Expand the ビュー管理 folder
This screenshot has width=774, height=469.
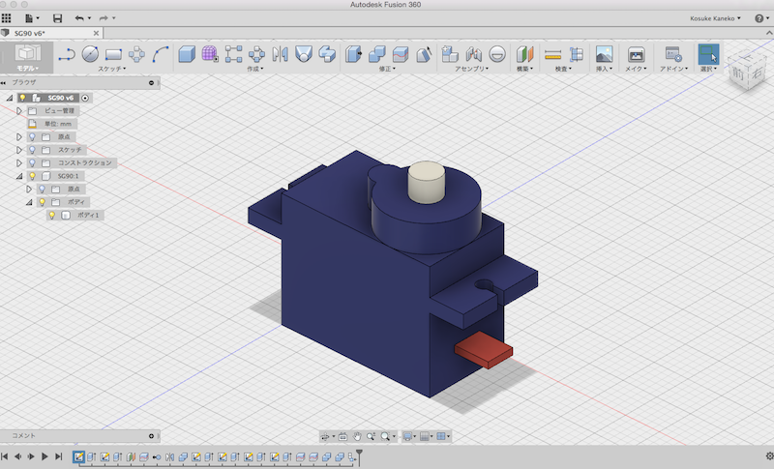[19, 110]
